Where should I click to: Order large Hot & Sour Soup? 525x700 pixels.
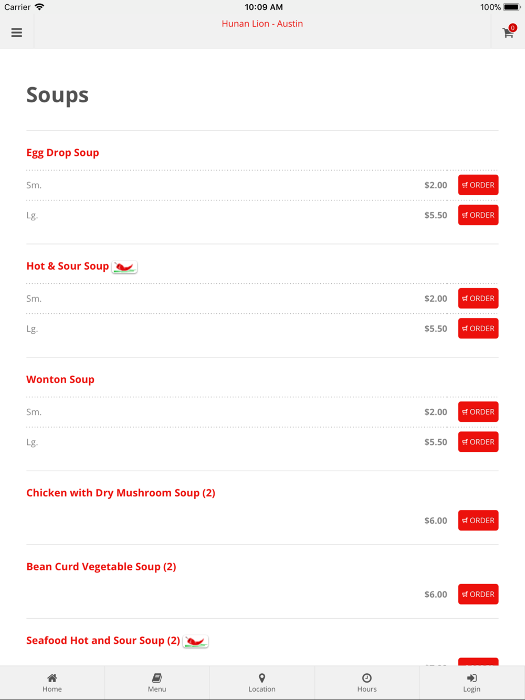tap(478, 328)
